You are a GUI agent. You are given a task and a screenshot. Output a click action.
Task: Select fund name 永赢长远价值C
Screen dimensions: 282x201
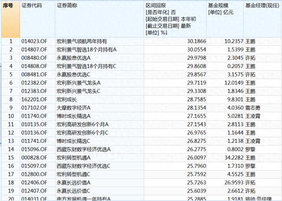73,191
